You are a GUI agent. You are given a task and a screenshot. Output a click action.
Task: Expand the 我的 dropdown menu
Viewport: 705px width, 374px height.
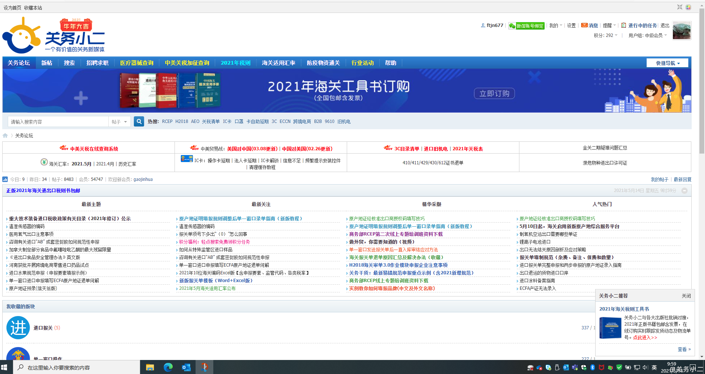click(x=556, y=25)
